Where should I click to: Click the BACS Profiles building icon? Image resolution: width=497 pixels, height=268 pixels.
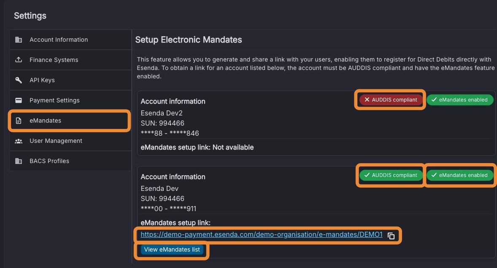click(x=19, y=161)
